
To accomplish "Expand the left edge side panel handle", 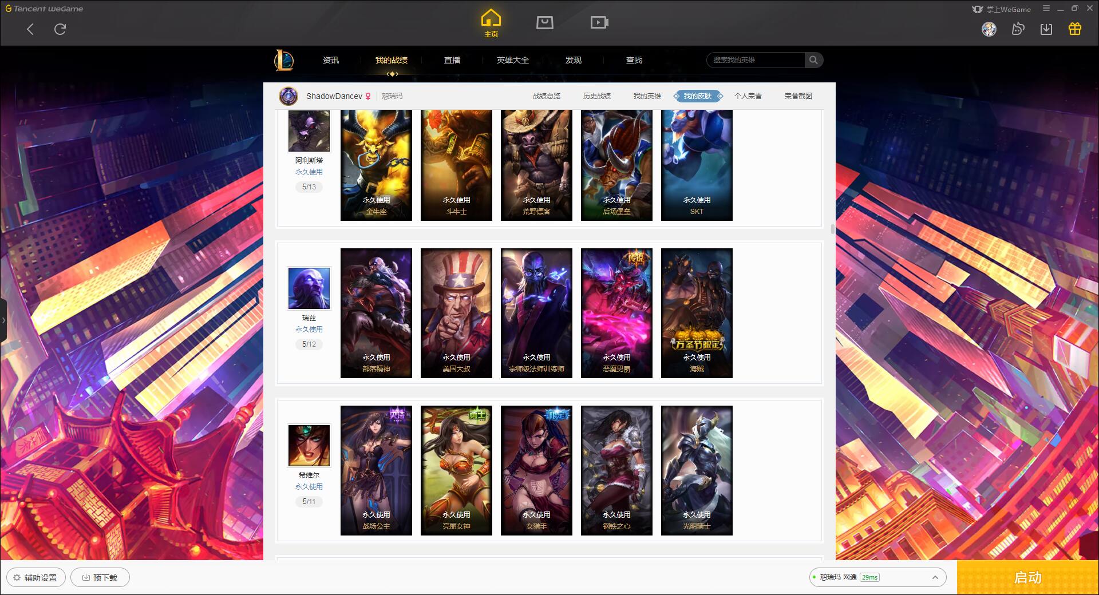I will click(x=3, y=320).
